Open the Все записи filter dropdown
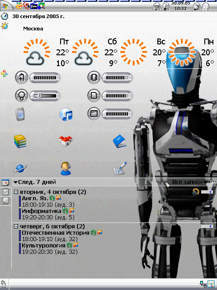This screenshot has width=217, height=290. (x=190, y=182)
